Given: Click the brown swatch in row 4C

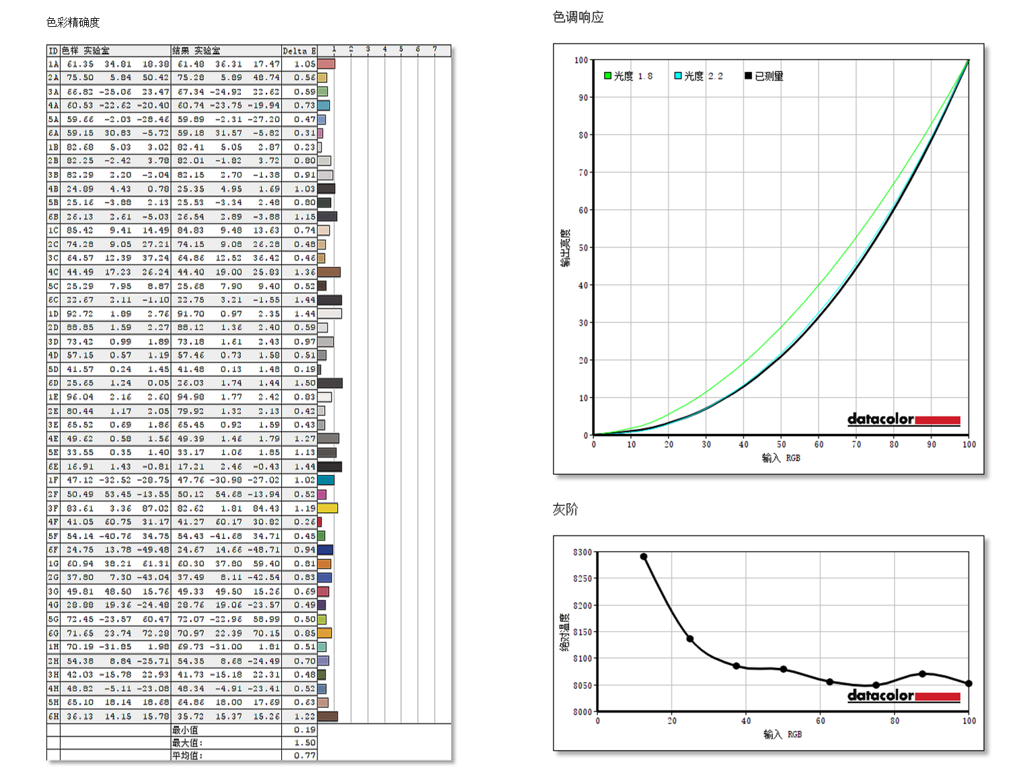Looking at the screenshot, I should 329,272.
